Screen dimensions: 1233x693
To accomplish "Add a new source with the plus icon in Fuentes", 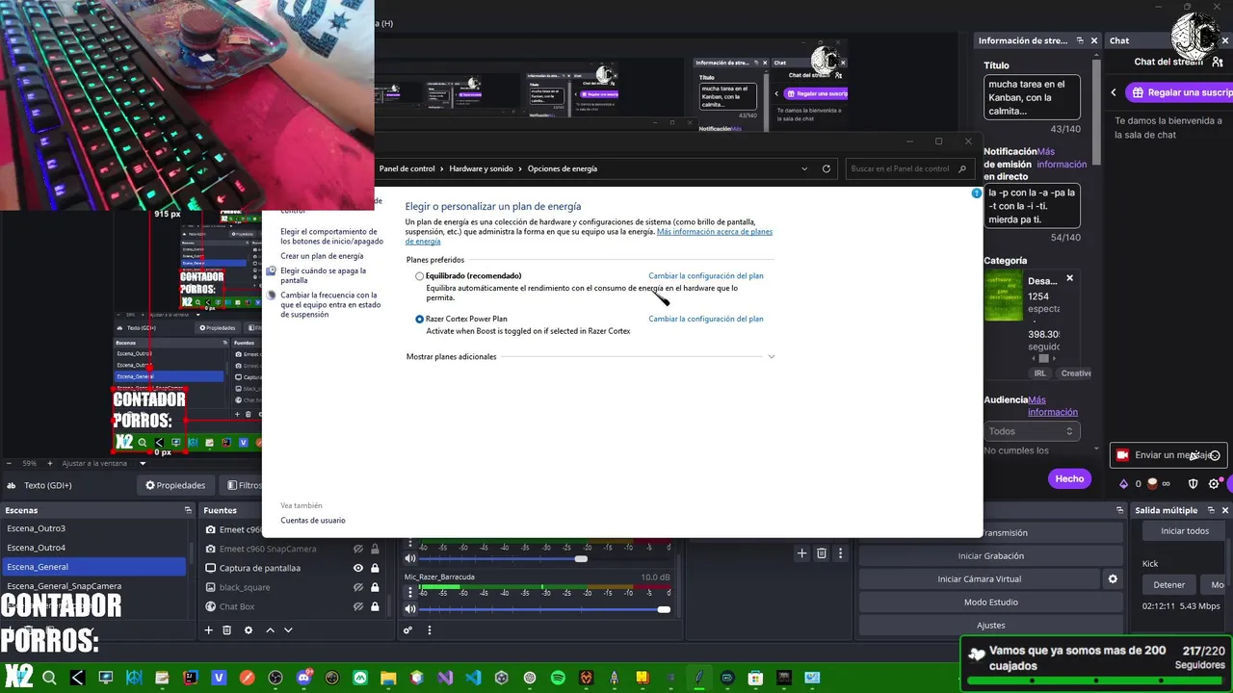I will pyautogui.click(x=208, y=629).
